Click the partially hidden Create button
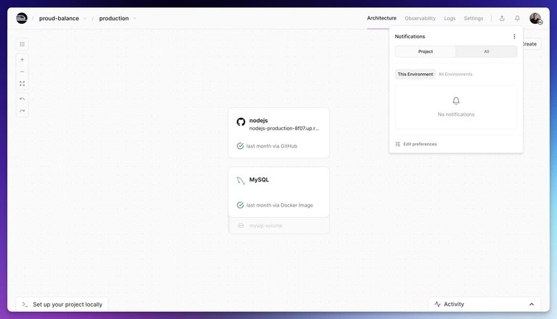The height and width of the screenshot is (319, 557). pyautogui.click(x=532, y=44)
